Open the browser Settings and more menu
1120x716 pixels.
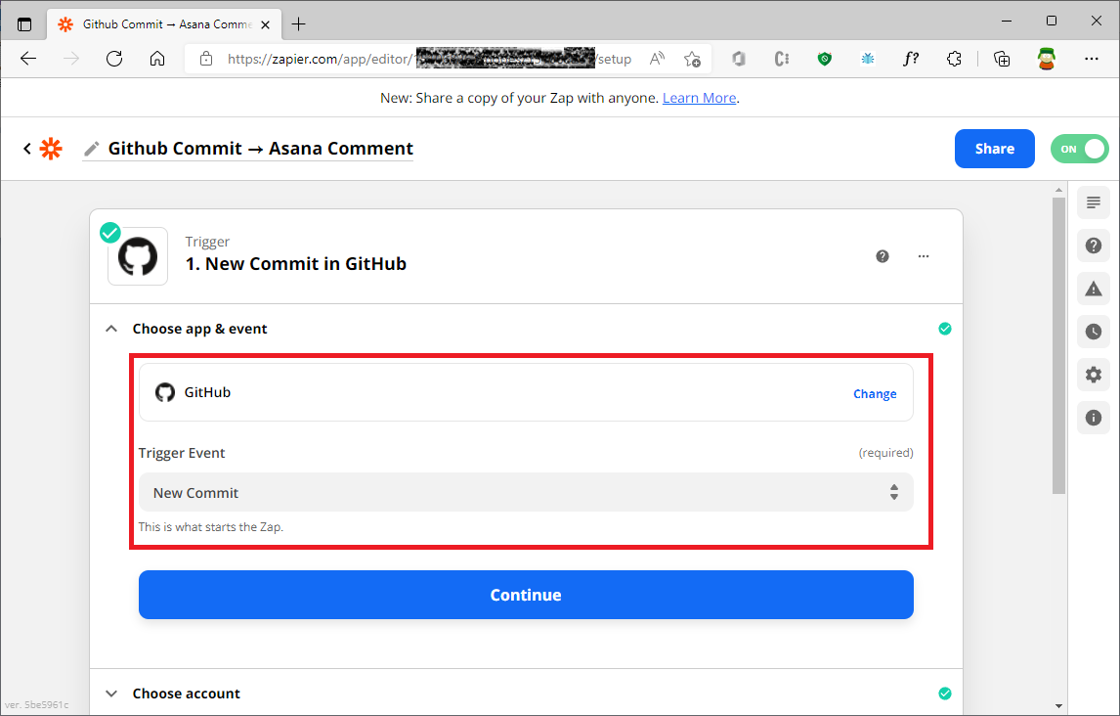(x=1092, y=59)
